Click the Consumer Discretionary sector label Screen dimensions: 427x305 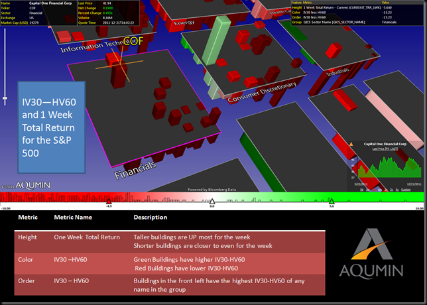262,92
